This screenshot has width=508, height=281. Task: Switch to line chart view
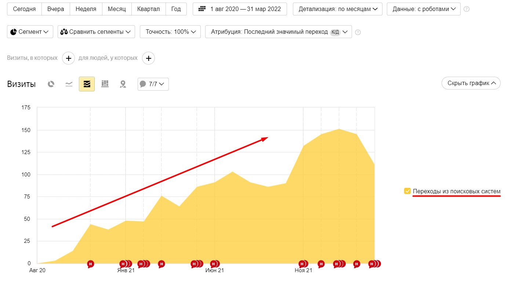coord(69,84)
